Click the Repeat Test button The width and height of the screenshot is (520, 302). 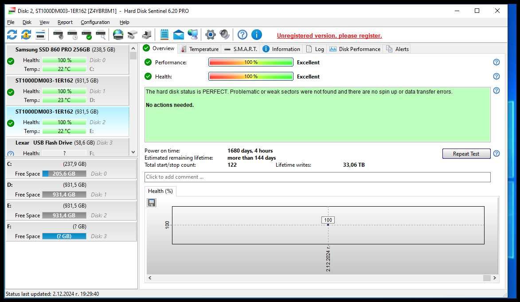point(466,153)
